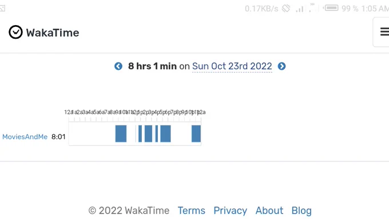Go to previous day with left arrow
The width and height of the screenshot is (389, 219).
[x=118, y=66]
